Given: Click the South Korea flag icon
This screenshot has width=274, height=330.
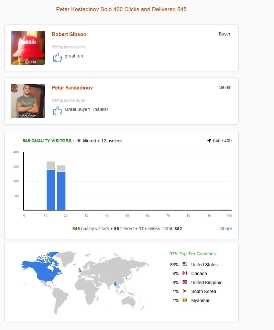Looking at the screenshot, I should coord(185,291).
